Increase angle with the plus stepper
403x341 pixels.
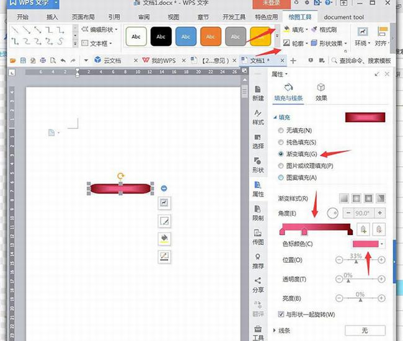[379, 213]
